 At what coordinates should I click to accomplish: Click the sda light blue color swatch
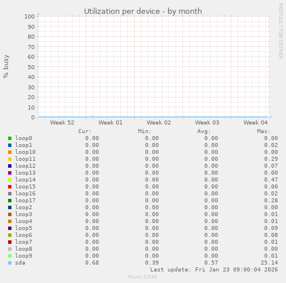click(x=10, y=263)
